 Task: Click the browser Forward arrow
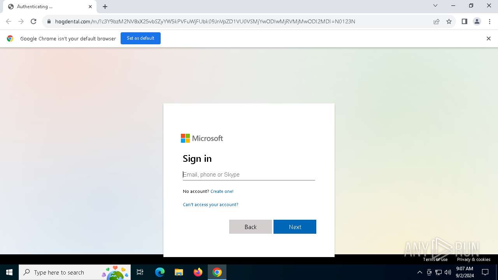pos(21,21)
